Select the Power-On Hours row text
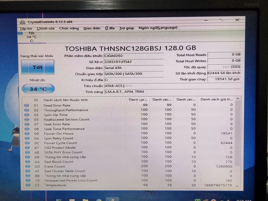This screenshot has width=268, height=201. pyautogui.click(x=59, y=134)
